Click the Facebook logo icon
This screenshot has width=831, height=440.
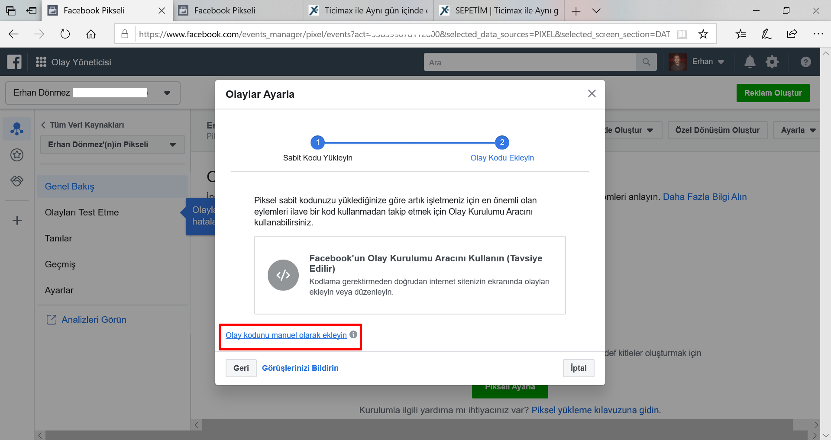click(14, 62)
